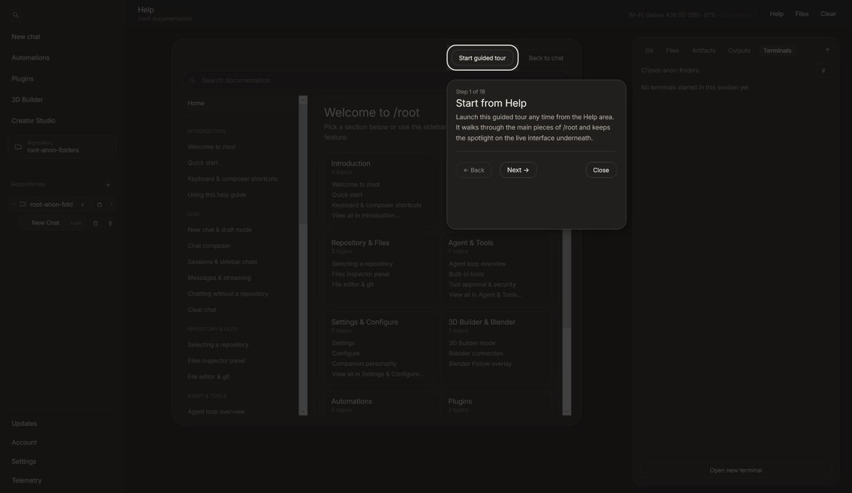The image size is (852, 493).
Task: Open Plugins in the left sidebar
Action: click(x=22, y=78)
